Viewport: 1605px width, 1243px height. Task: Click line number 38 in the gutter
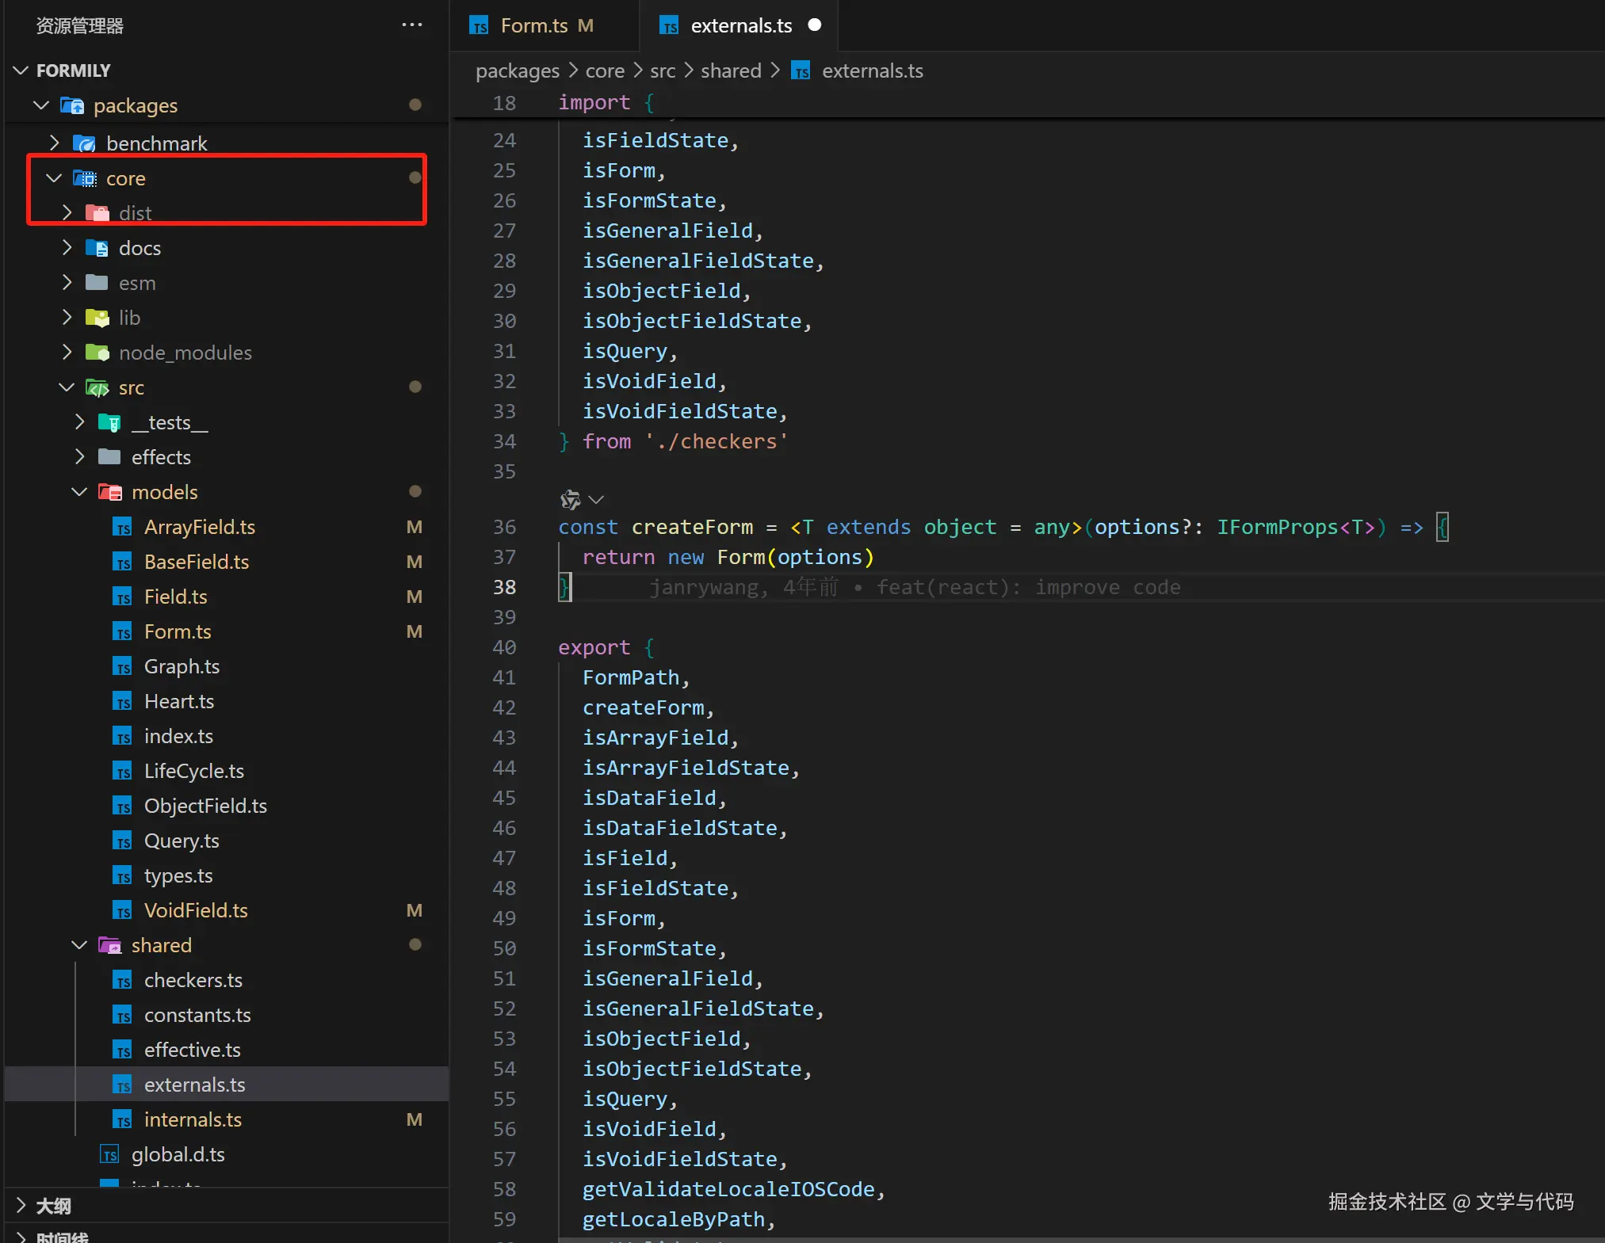pyautogui.click(x=504, y=587)
